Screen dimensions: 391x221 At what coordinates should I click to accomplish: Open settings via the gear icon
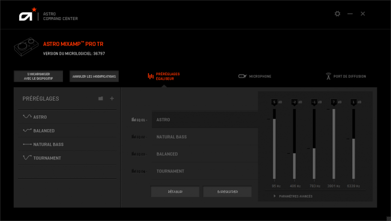pos(337,14)
